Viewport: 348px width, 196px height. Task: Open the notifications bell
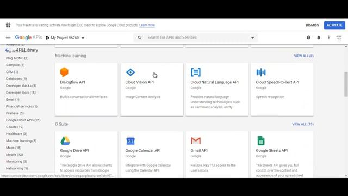coord(319,38)
